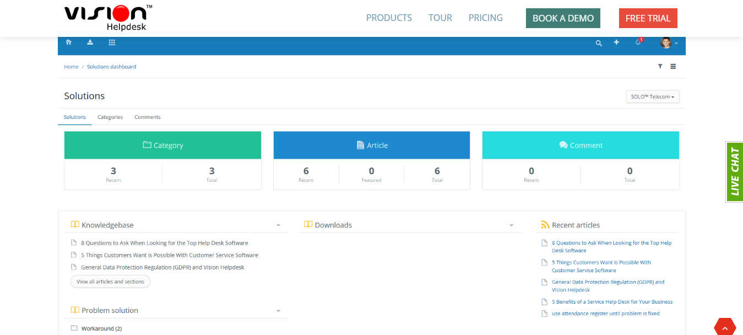Collapse the Knowledgebase panel chevron

[278, 225]
